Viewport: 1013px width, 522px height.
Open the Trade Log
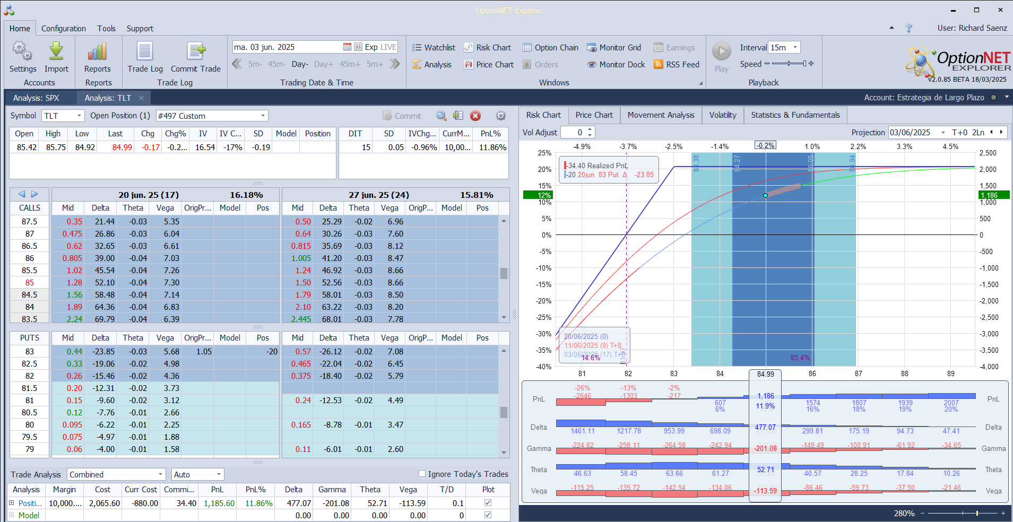[x=145, y=57]
